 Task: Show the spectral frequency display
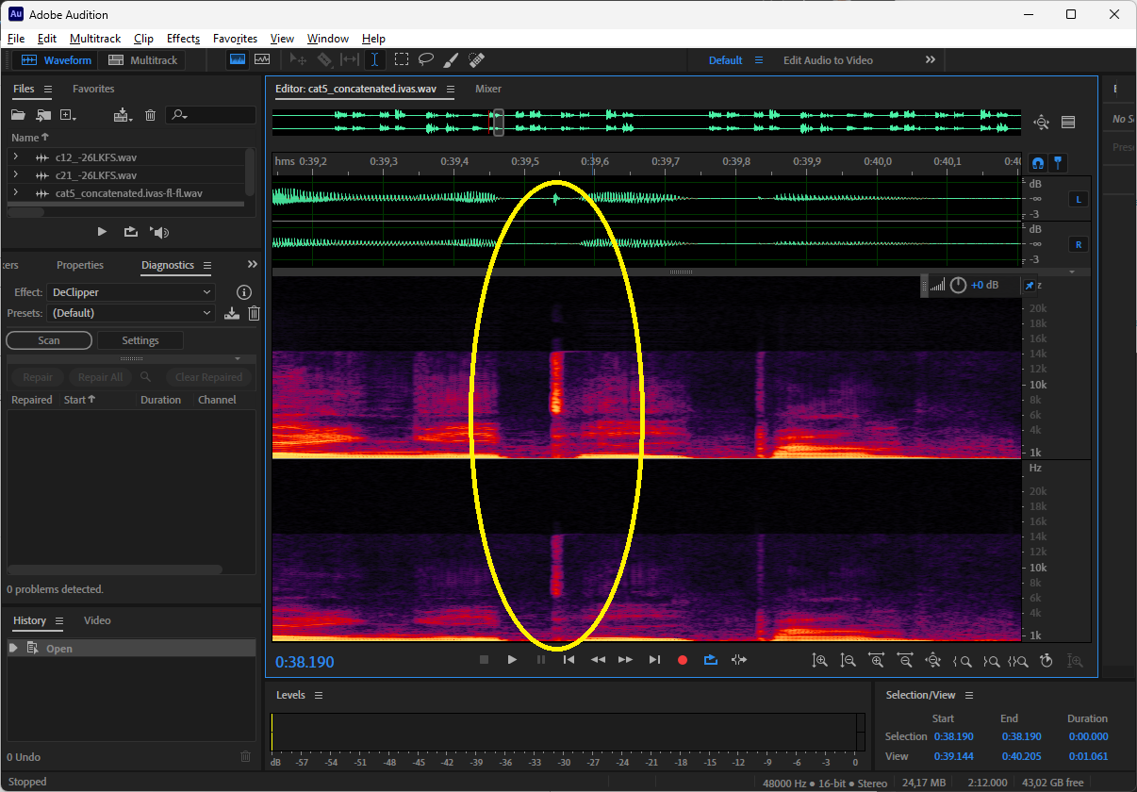pyautogui.click(x=238, y=59)
